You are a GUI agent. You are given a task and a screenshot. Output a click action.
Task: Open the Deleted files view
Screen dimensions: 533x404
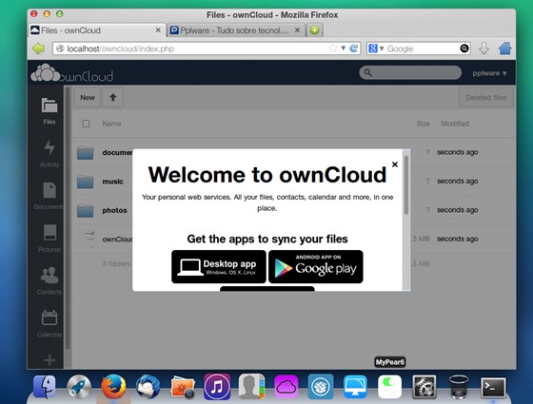point(485,98)
